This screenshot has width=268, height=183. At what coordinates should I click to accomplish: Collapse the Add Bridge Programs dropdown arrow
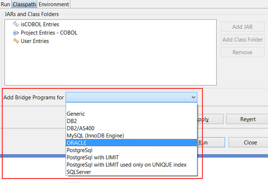point(193,97)
